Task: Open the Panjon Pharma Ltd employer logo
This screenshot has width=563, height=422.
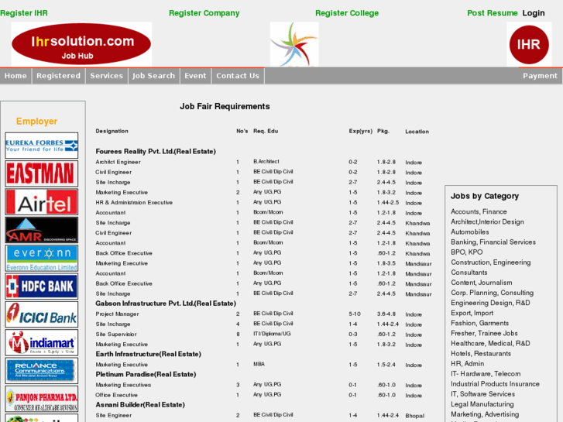Action: click(41, 399)
